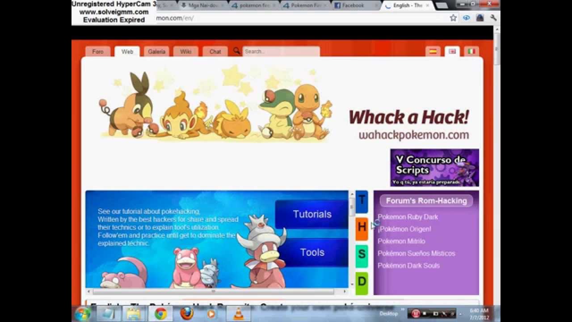The width and height of the screenshot is (572, 322).
Task: Click the Tools button in slider
Action: click(x=312, y=252)
